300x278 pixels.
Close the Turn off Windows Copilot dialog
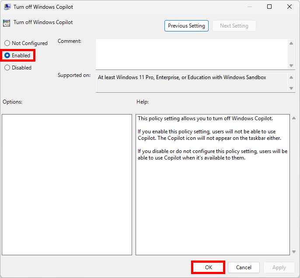tap(290, 7)
